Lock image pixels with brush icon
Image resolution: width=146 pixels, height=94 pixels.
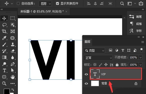coord(100,65)
